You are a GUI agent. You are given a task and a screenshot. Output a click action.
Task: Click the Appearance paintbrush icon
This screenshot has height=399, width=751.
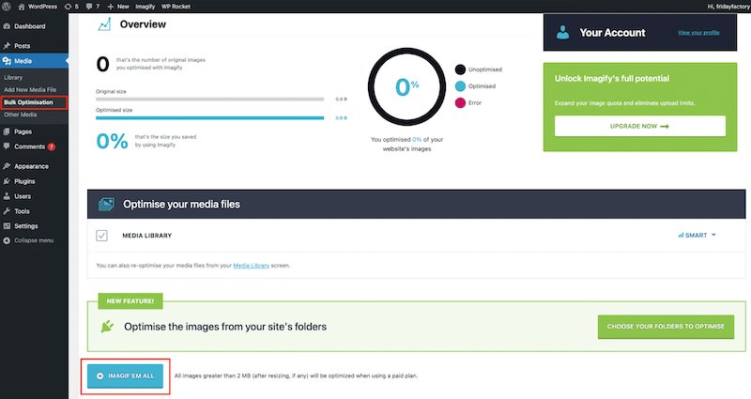pyautogui.click(x=7, y=166)
